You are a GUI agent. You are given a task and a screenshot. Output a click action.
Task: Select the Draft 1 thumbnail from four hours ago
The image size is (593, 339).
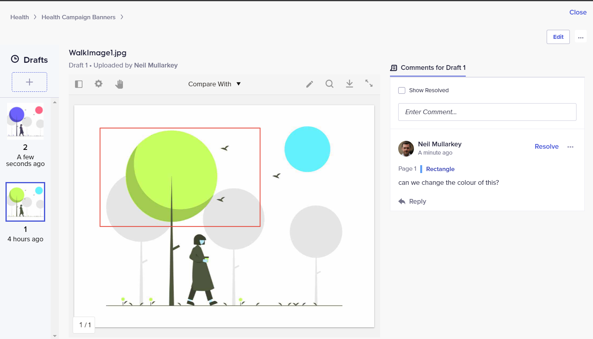point(25,202)
